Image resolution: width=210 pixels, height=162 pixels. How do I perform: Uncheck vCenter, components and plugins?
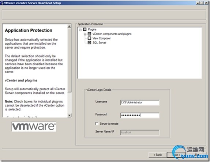click(x=89, y=34)
